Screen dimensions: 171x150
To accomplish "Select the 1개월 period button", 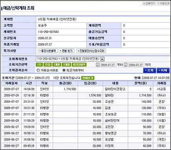I will pyautogui.click(x=57, y=65).
